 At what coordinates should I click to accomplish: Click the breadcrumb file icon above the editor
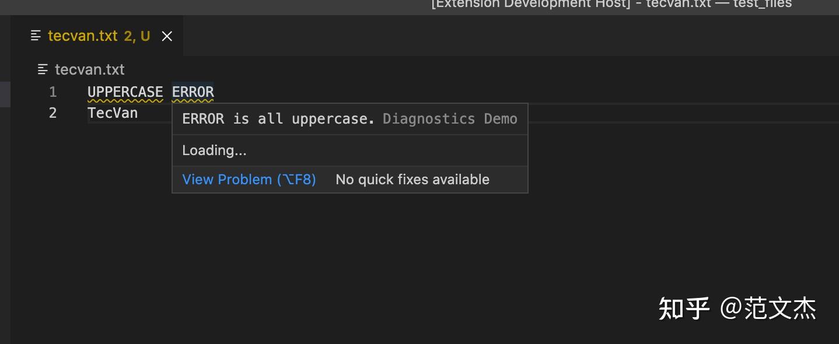[43, 69]
